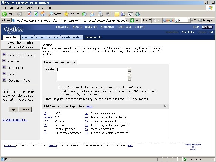This screenshot has width=216, height=162.
Task: Click the browser Forward arrow icon
Action: [20, 14]
